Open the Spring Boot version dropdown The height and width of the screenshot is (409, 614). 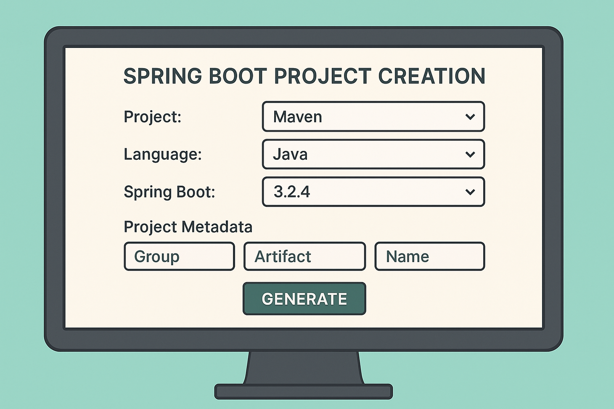pyautogui.click(x=373, y=192)
